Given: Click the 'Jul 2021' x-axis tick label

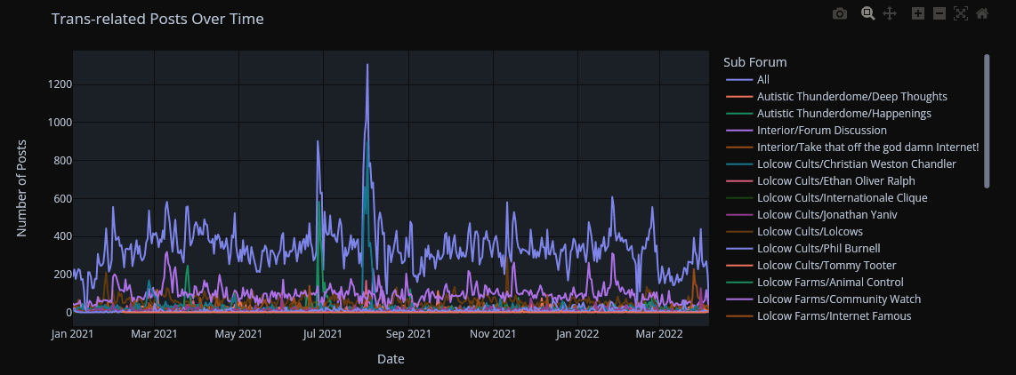Looking at the screenshot, I should (x=323, y=334).
